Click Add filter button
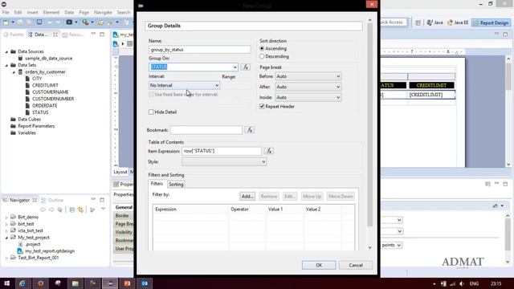The width and height of the screenshot is (514, 289). click(x=247, y=196)
